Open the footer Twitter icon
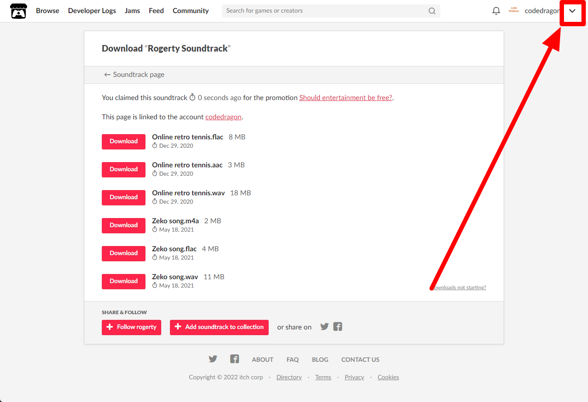This screenshot has width=588, height=402. point(213,359)
